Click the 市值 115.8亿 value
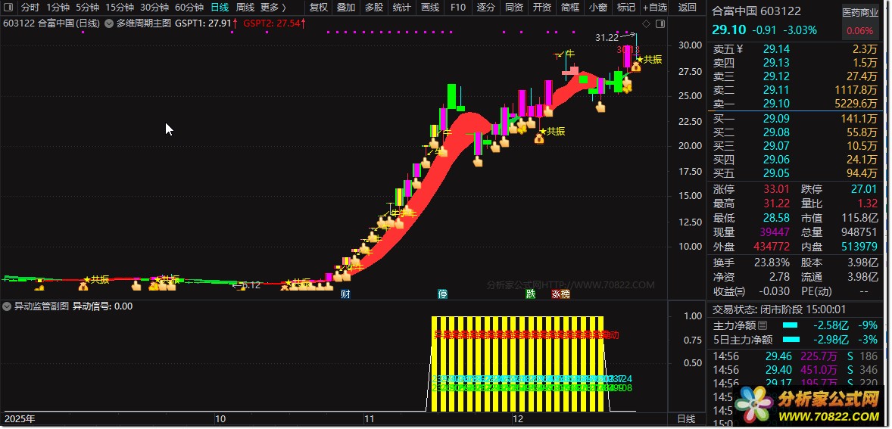The height and width of the screenshot is (429, 892). pos(860,218)
